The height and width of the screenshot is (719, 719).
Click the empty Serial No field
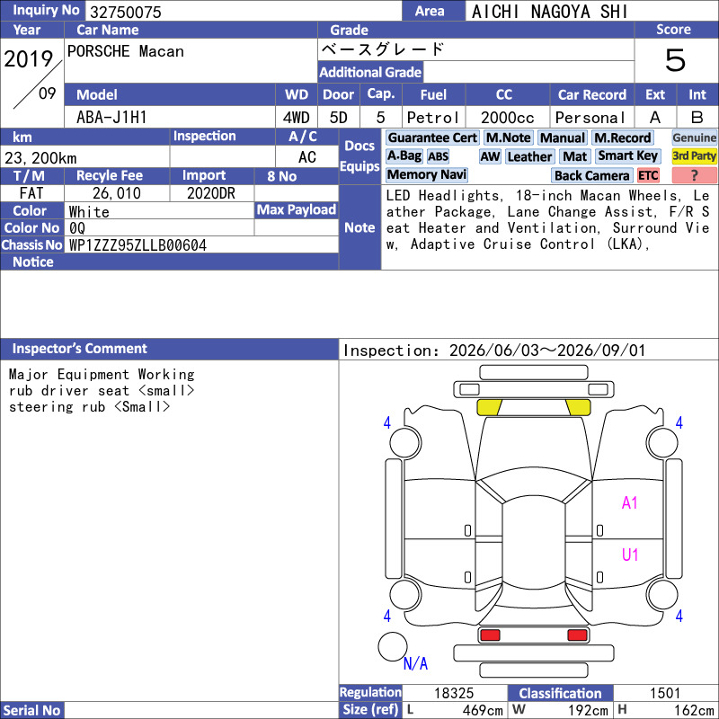[x=201, y=710]
